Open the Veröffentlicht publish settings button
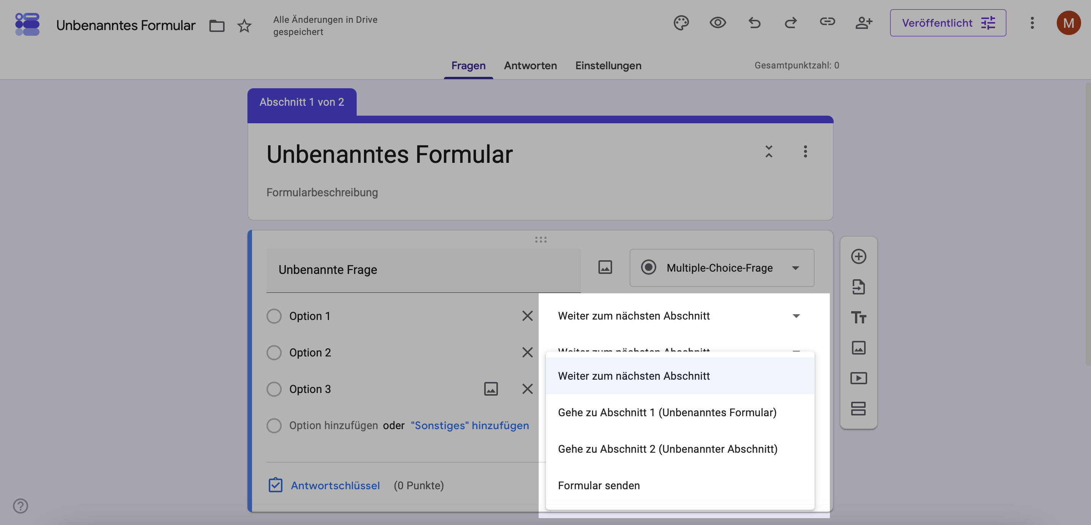 click(948, 23)
